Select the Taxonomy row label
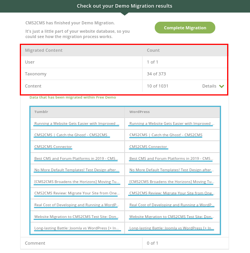 (x=35, y=74)
